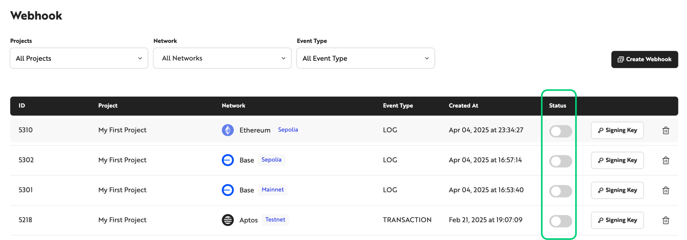Click trash icon for webhook 5302

coord(666,160)
